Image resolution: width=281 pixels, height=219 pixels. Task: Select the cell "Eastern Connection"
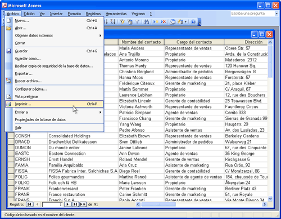83,153
